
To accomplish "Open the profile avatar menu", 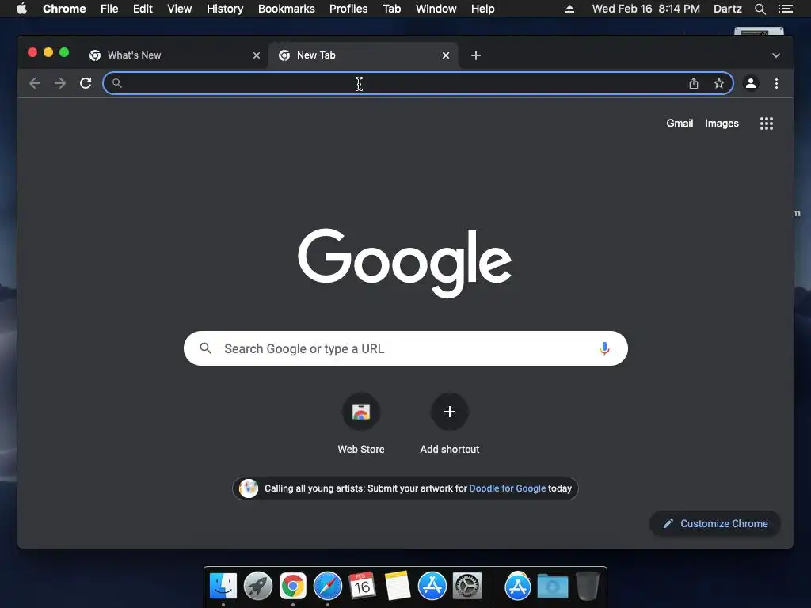I will 751,83.
